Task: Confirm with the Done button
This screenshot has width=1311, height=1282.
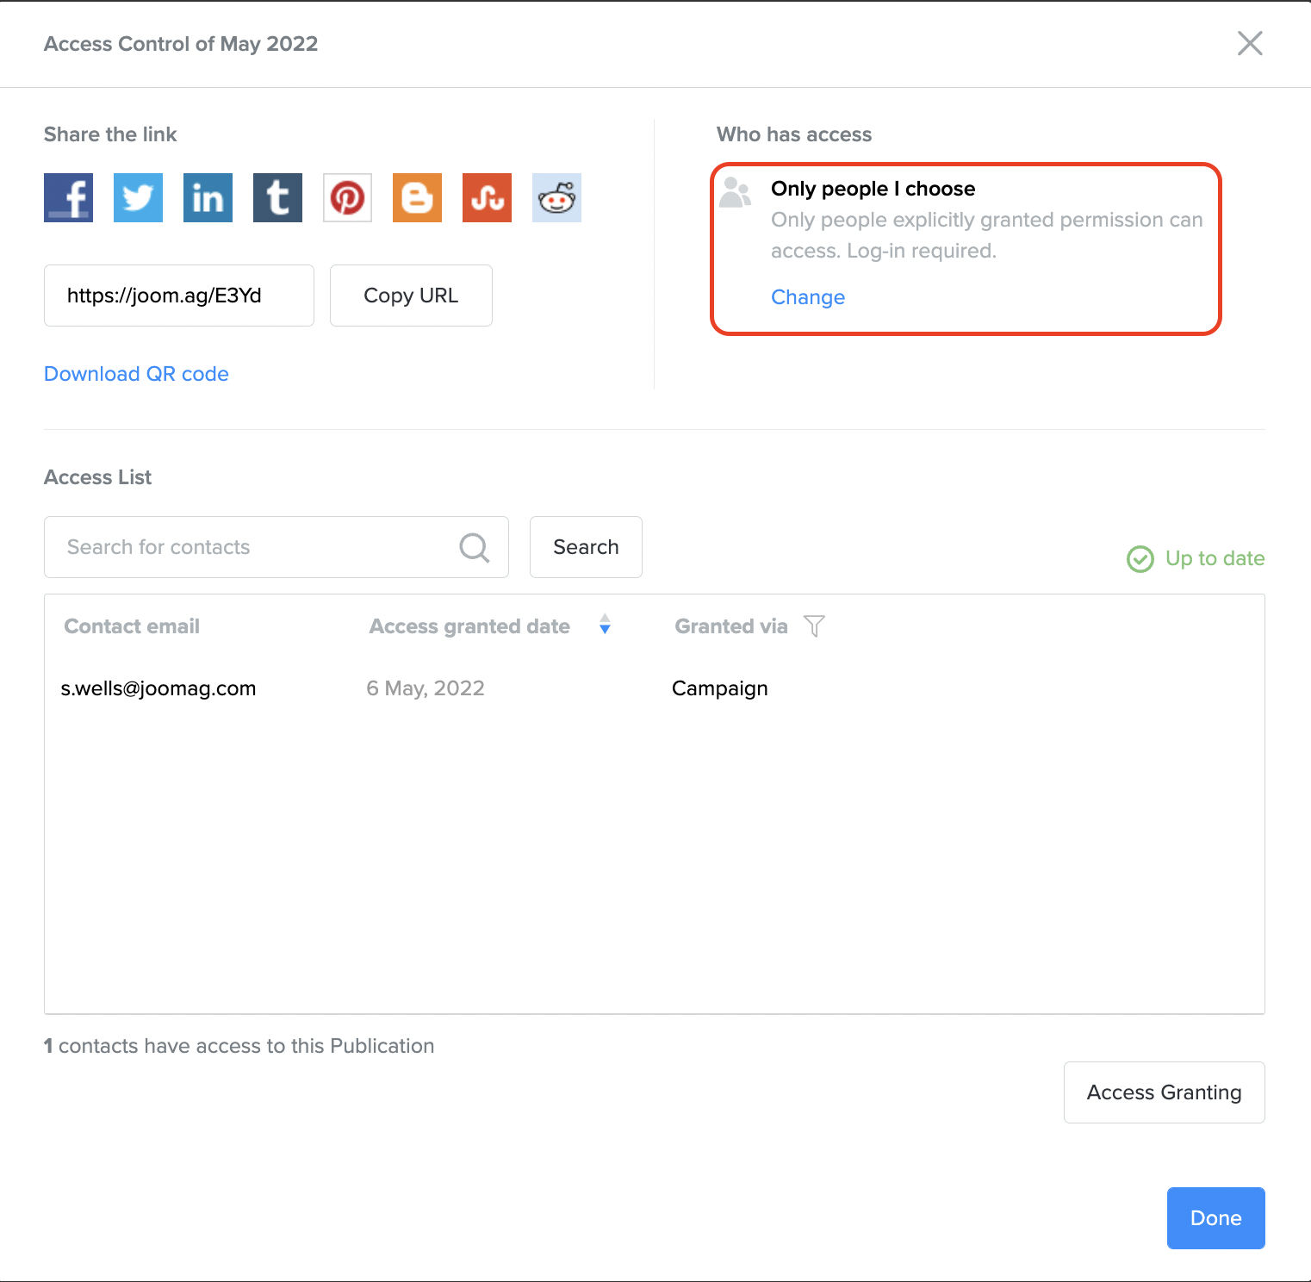Action: point(1215,1218)
